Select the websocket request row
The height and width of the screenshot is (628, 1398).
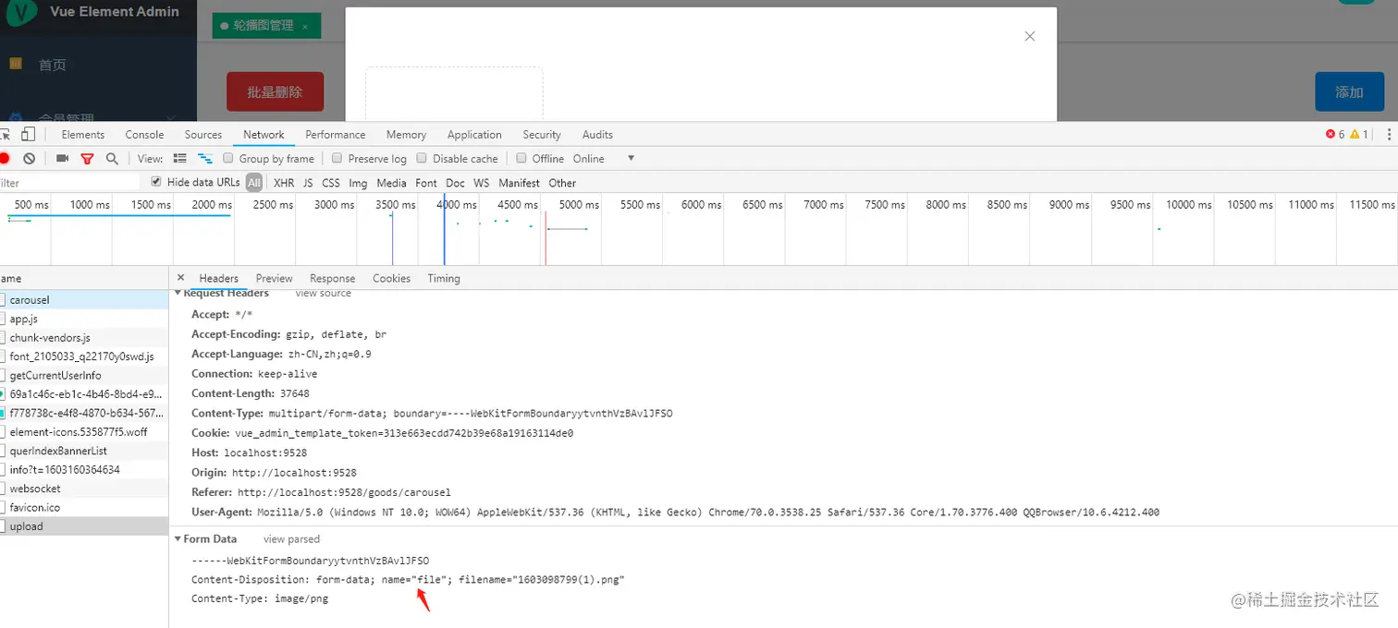84,489
